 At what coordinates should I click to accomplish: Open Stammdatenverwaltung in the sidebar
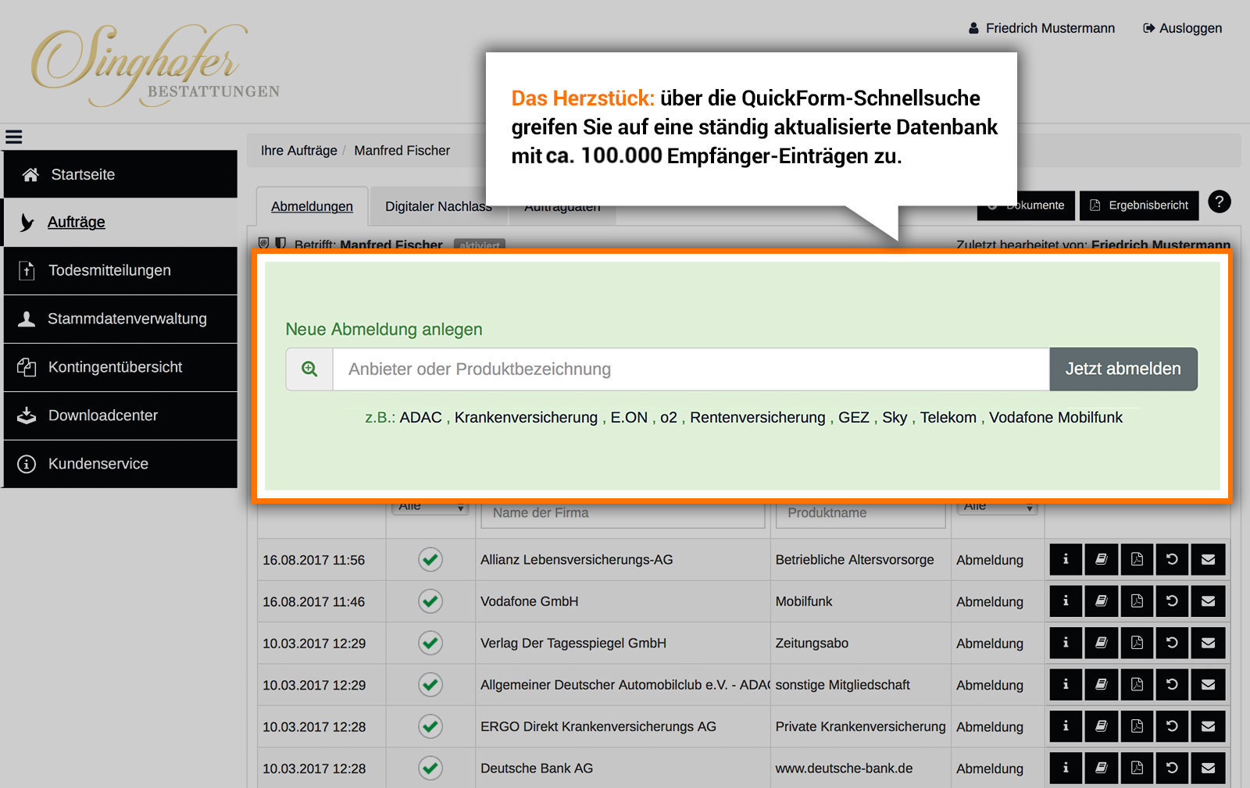[120, 319]
